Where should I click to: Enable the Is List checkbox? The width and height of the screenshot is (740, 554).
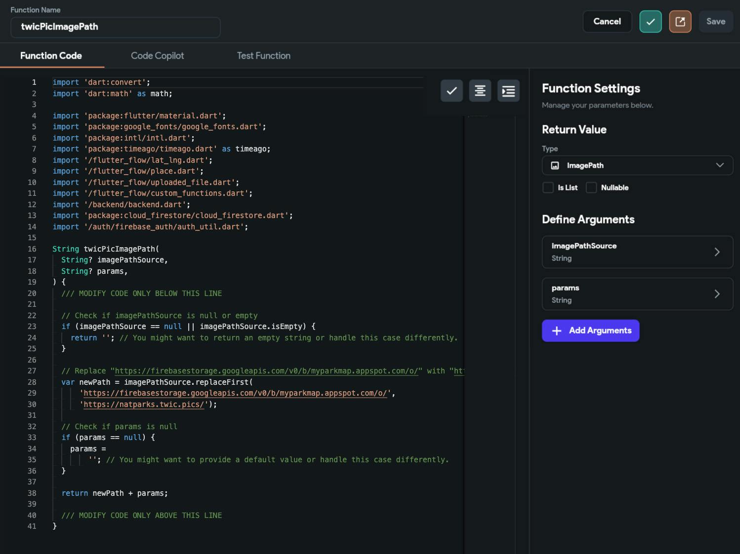click(x=548, y=187)
